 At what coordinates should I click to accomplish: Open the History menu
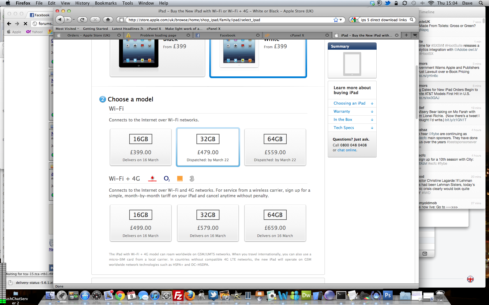pos(82,3)
